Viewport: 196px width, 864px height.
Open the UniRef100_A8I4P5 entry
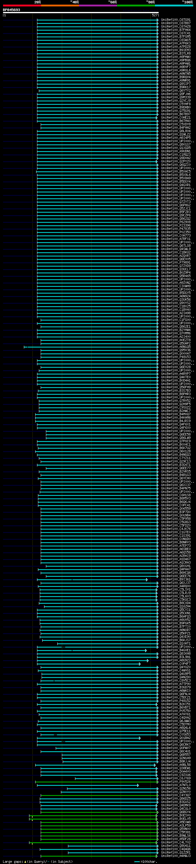[x=175, y=138]
